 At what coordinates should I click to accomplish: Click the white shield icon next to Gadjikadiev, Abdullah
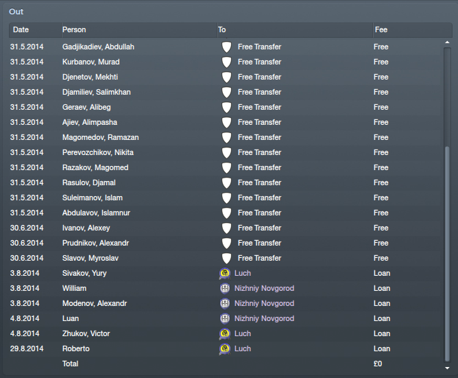[226, 47]
